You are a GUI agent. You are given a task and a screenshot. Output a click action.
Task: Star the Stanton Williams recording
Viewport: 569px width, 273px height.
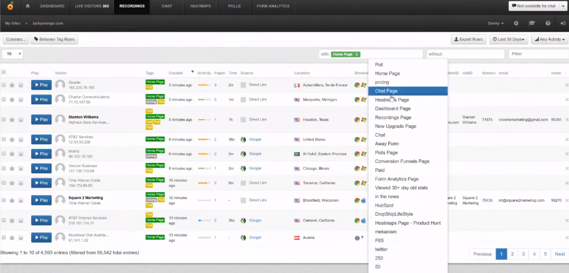coord(12,120)
